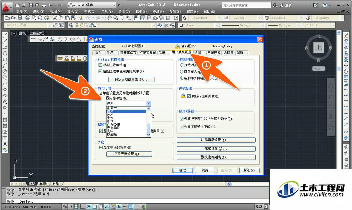
Task: Click the New icon in quick access toolbar
Action: coord(18,5)
